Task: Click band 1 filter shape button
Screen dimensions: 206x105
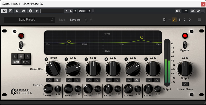Action: (x=49, y=80)
